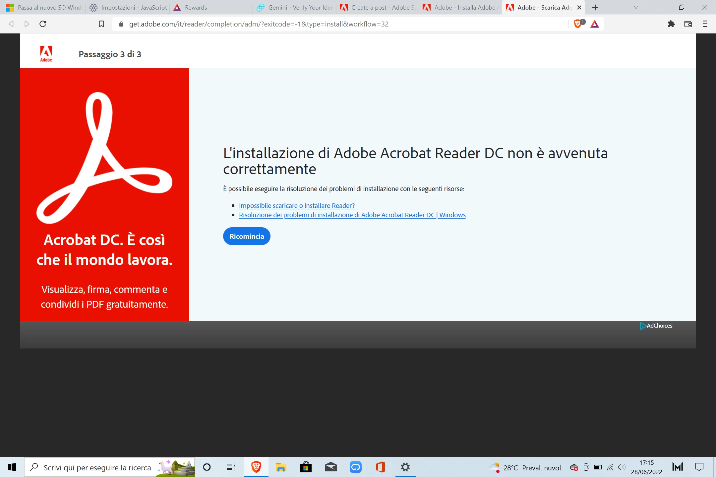Switch to the Rewards tab

click(x=196, y=7)
